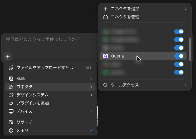
Task: Click the plus icon beside コネクタを追加
Action: click(105, 9)
